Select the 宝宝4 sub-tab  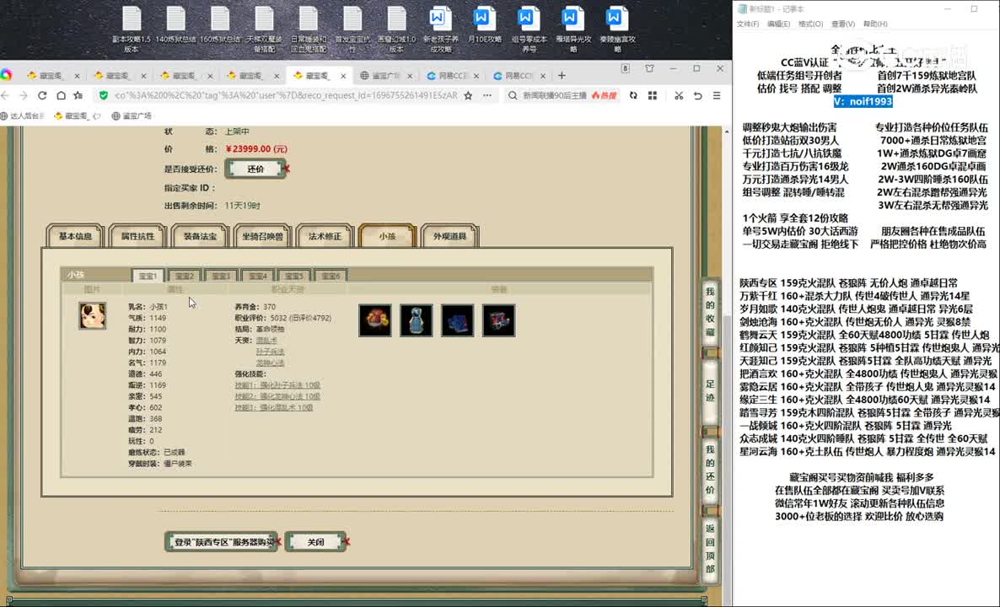pyautogui.click(x=258, y=276)
